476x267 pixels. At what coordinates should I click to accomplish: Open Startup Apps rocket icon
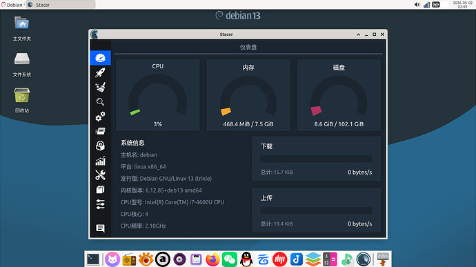tap(101, 72)
